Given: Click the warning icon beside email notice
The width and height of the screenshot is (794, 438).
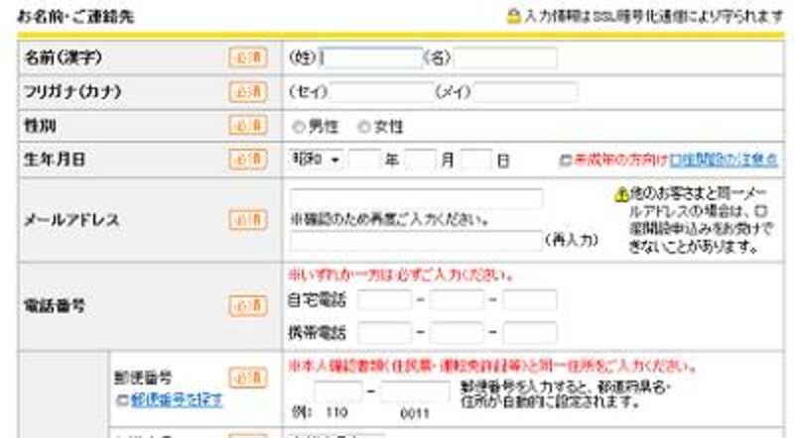Looking at the screenshot, I should pyautogui.click(x=621, y=193).
